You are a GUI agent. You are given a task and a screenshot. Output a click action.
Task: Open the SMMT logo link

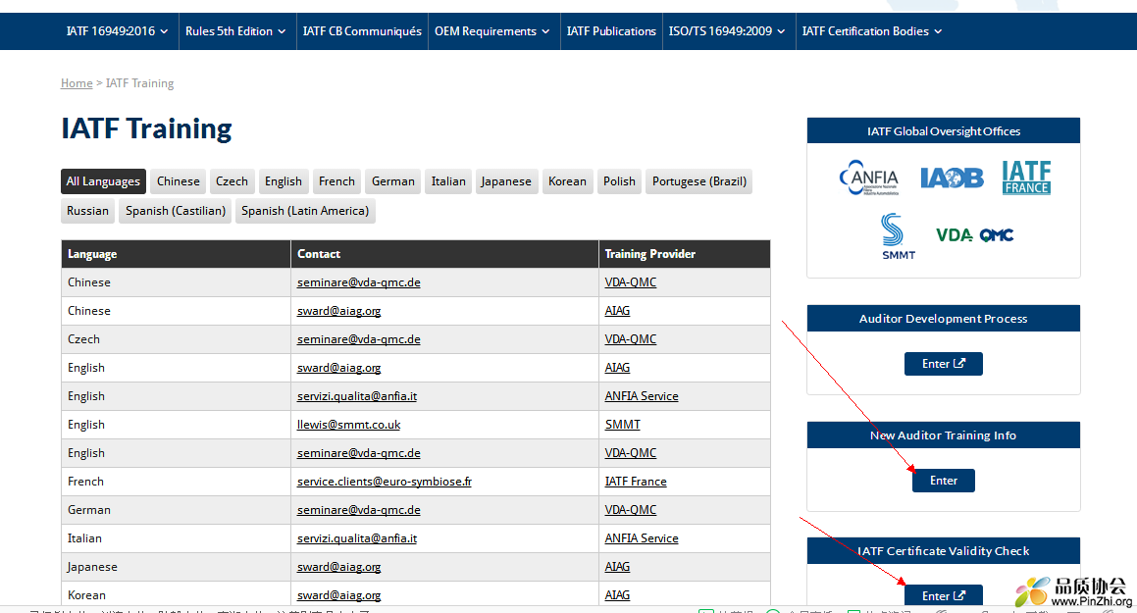click(x=898, y=236)
